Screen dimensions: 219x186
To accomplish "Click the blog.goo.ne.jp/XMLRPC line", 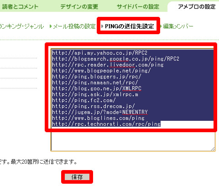I will pyautogui.click(x=97, y=88).
